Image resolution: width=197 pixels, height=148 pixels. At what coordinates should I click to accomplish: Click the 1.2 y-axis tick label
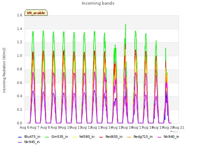tap(19, 42)
